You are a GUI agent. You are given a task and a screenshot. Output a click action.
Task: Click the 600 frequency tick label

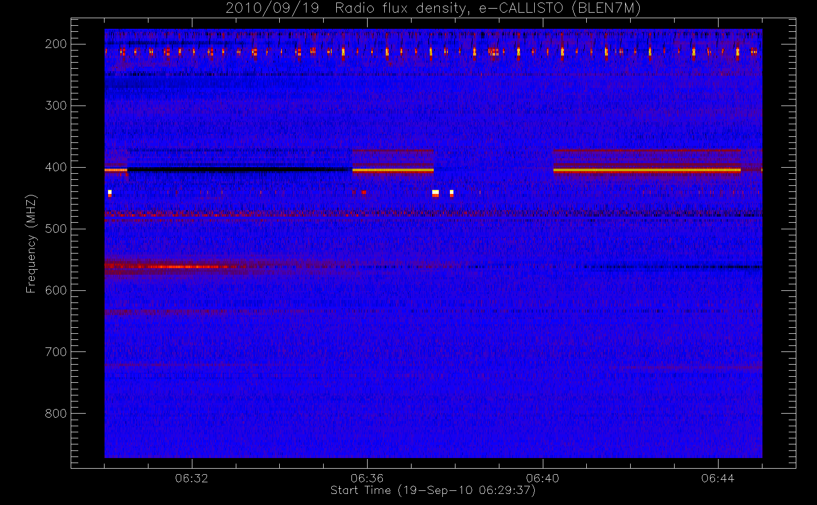56,290
